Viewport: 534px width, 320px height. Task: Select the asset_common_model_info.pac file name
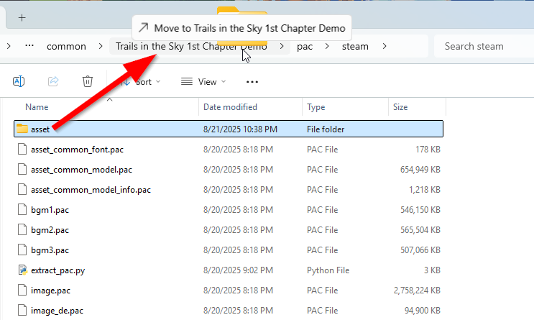pyautogui.click(x=91, y=190)
